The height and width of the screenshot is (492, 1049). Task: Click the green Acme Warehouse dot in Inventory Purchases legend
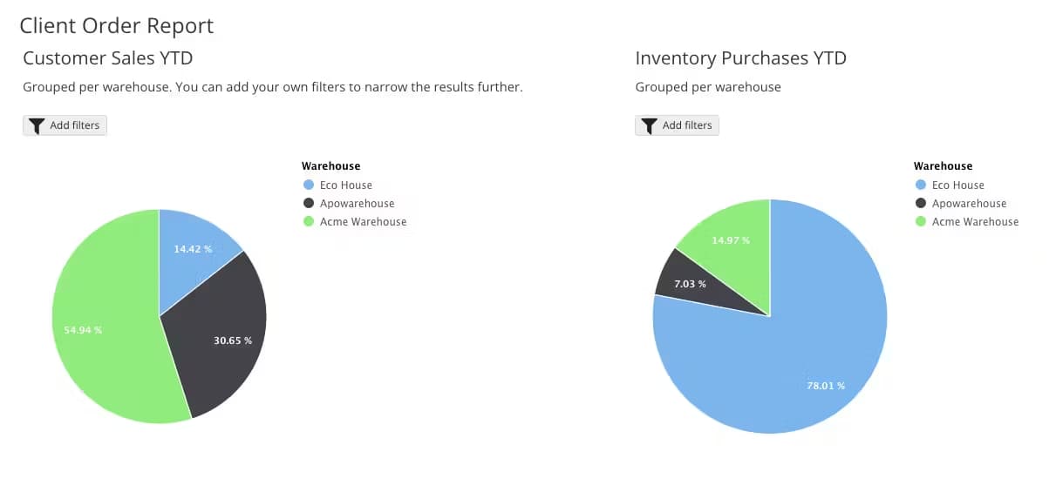click(x=920, y=222)
